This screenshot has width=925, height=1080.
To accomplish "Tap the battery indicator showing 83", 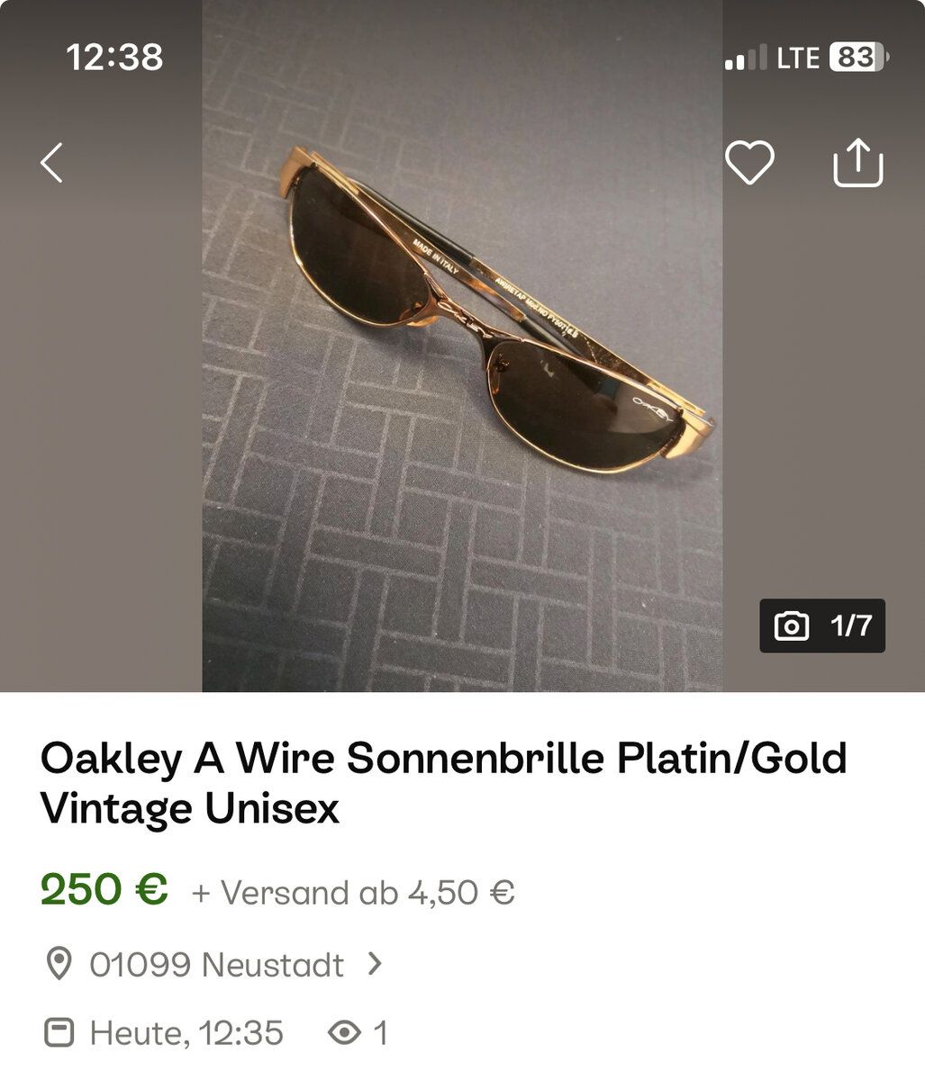I will pos(857,58).
